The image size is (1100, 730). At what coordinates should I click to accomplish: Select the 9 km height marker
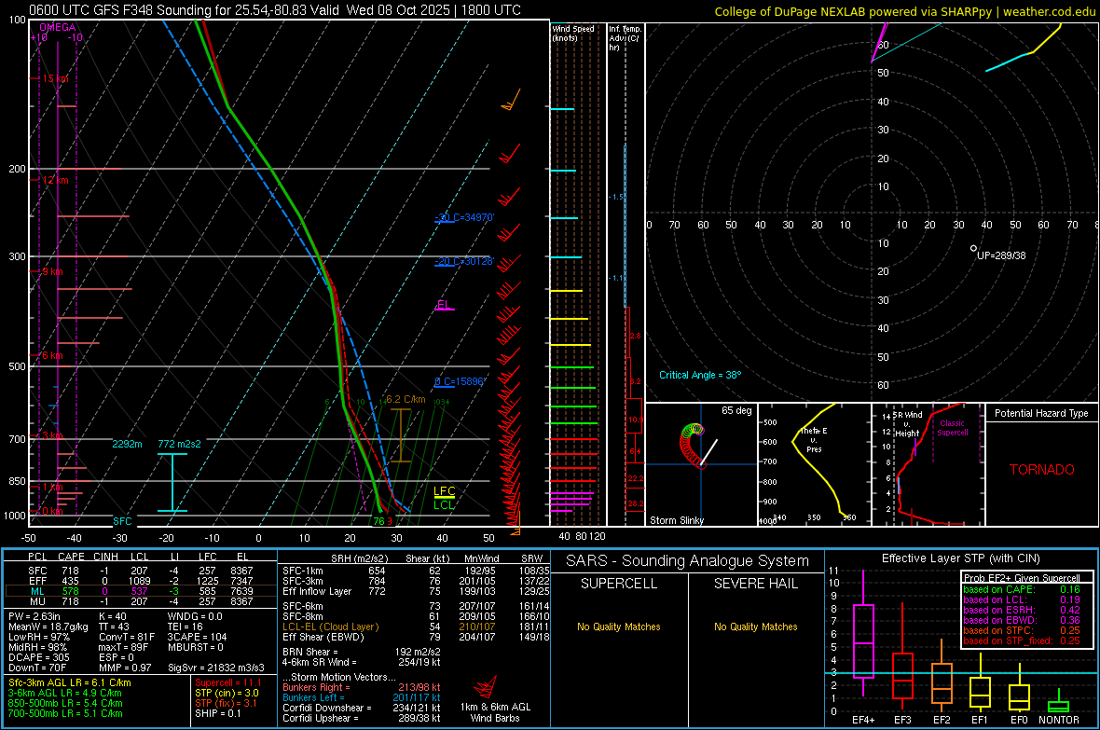tap(52, 271)
